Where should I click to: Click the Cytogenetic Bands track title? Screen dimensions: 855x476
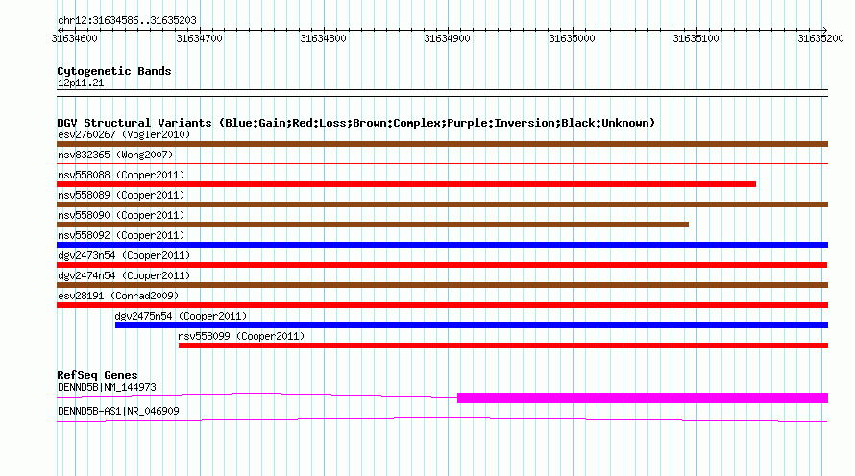(x=114, y=71)
